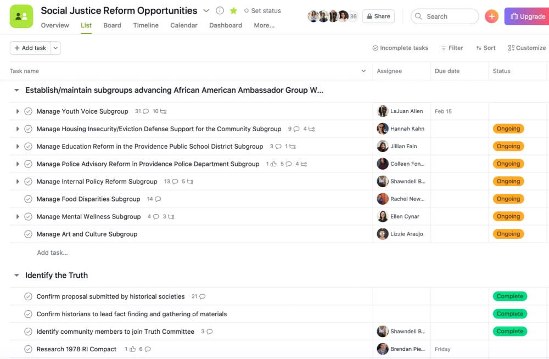Mark Manage Food Disparities Subgroup complete

tap(29, 199)
